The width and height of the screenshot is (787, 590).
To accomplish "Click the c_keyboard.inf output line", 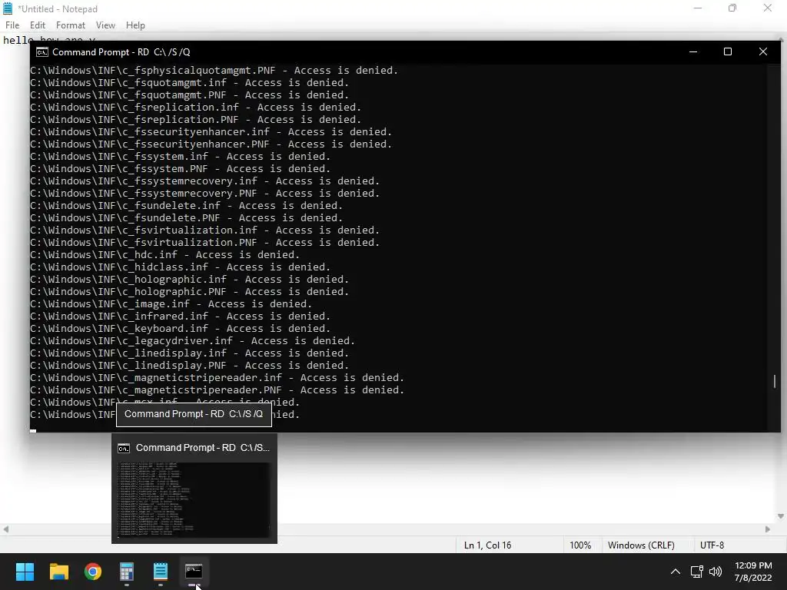I will click(180, 329).
